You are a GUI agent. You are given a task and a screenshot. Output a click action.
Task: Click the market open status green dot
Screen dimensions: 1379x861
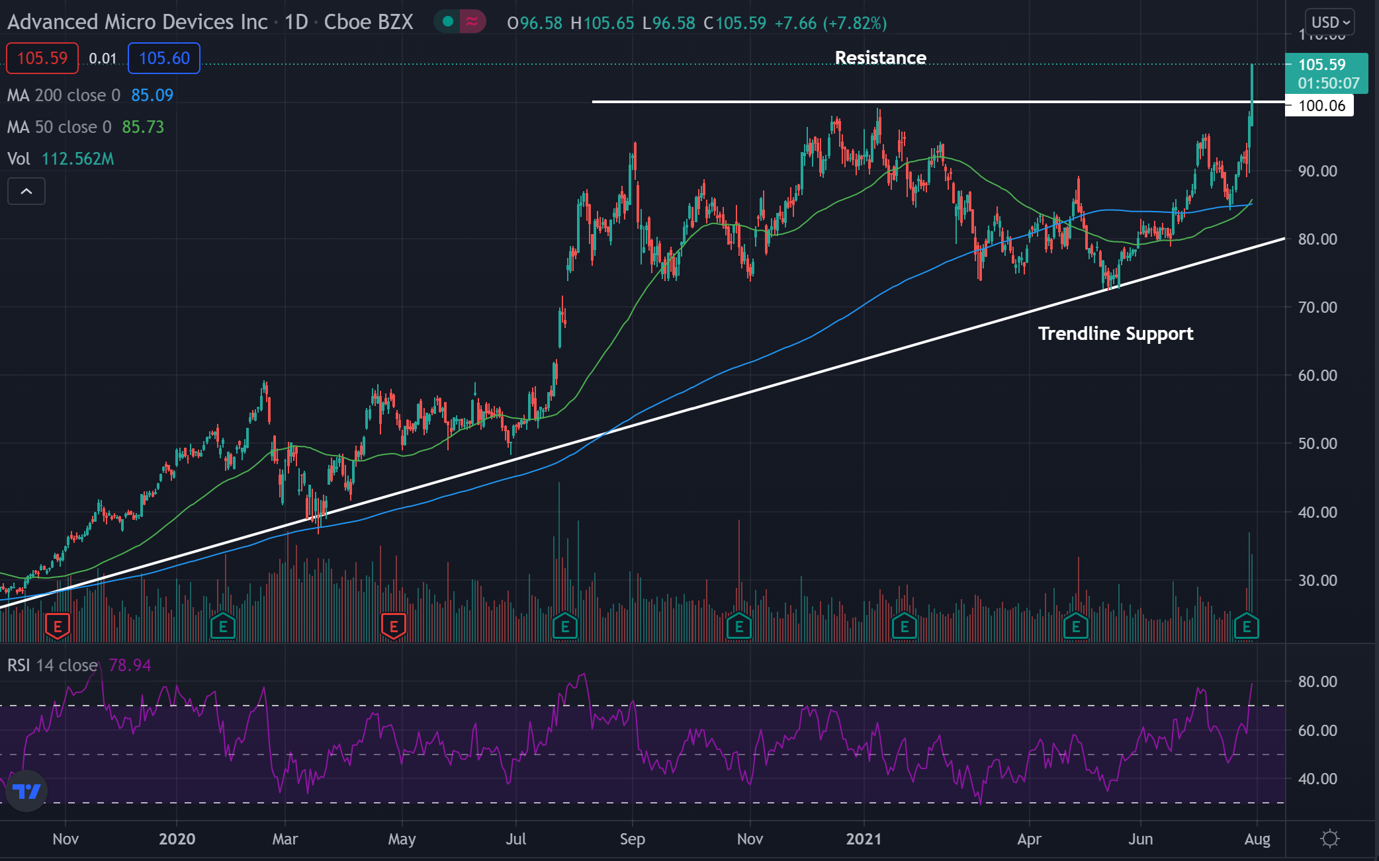coord(447,22)
